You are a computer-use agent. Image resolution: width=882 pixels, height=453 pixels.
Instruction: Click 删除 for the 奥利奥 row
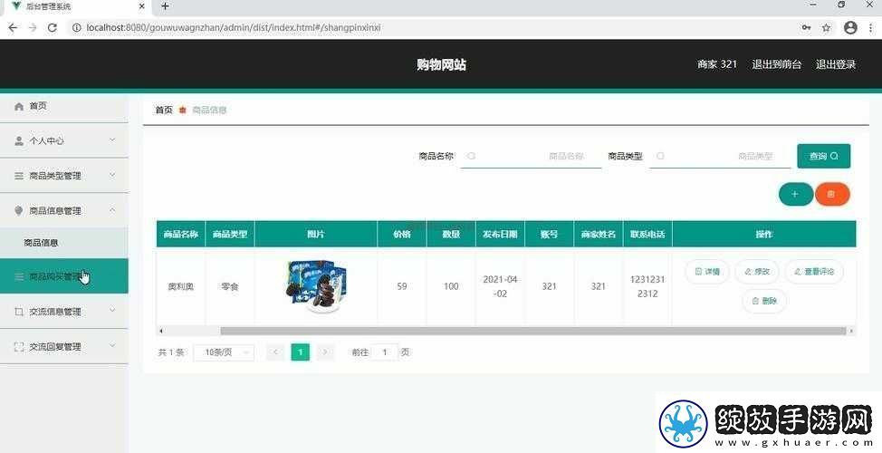click(x=764, y=301)
